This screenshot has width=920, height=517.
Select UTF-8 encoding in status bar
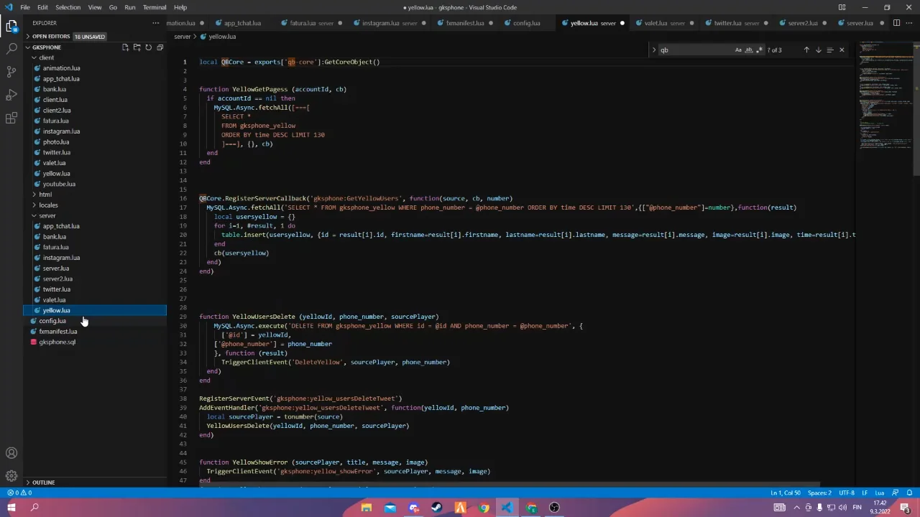847,493
